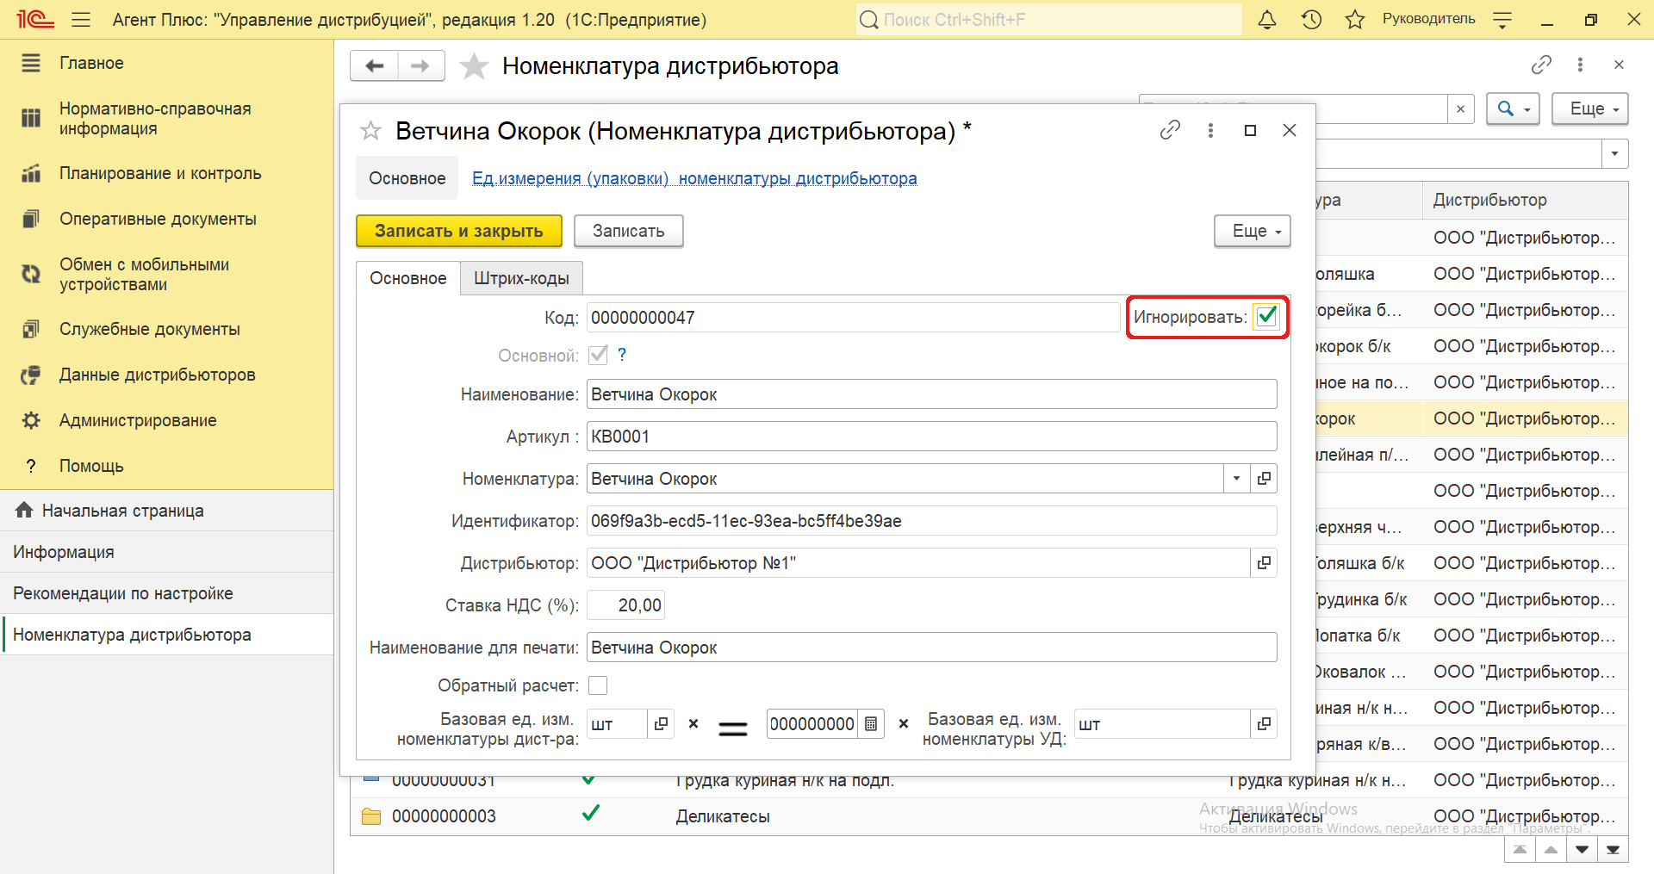Go forward with the right arrow button
1654x874 pixels.
point(421,66)
